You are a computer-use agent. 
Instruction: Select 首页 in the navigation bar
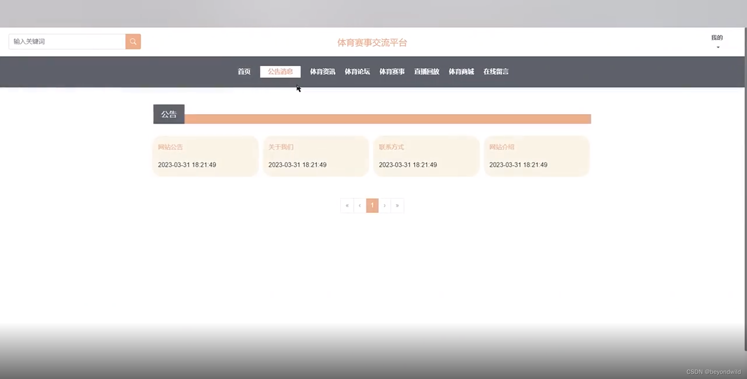[x=244, y=71]
